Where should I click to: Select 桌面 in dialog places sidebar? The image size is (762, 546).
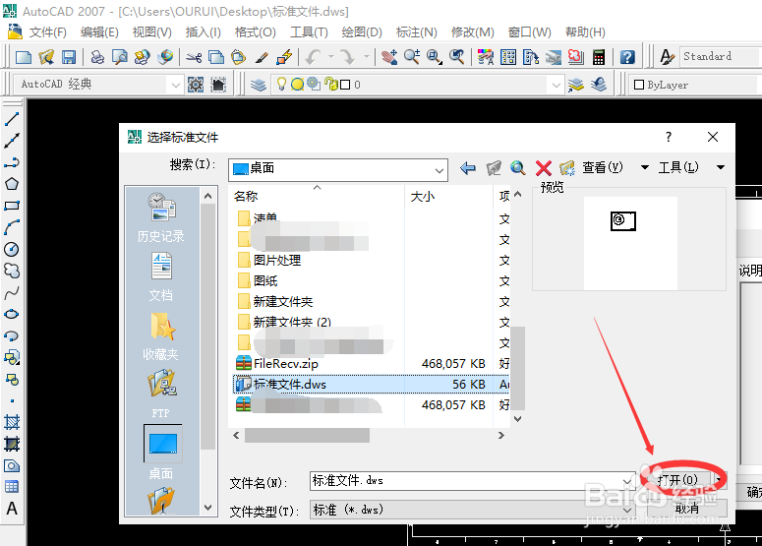coord(162,453)
